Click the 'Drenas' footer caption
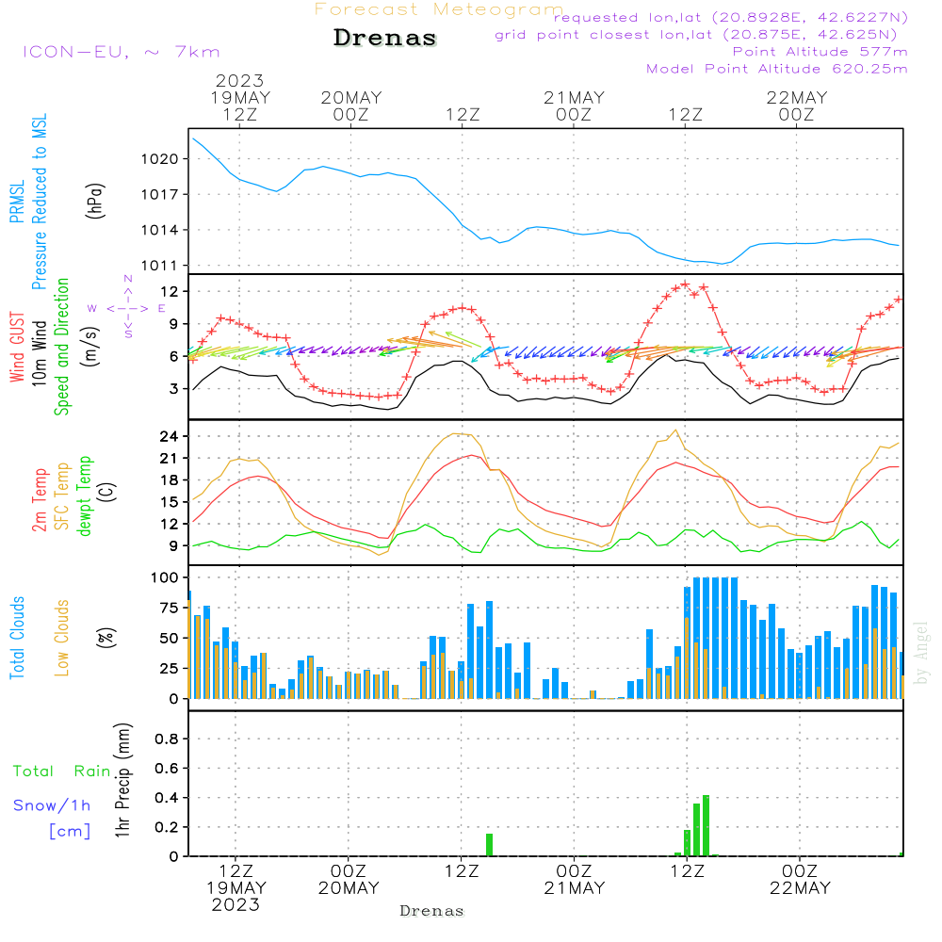 pyautogui.click(x=432, y=911)
